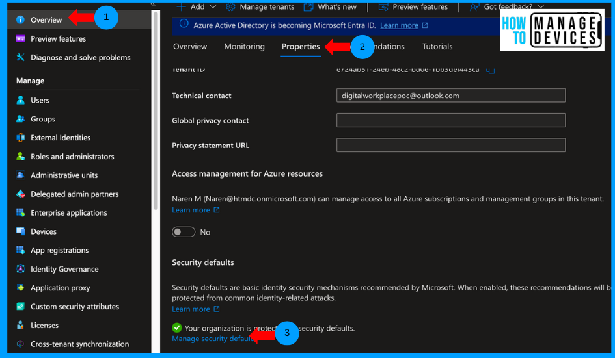
Task: Click the sidebar vertical scrollbar
Action: coord(156,110)
